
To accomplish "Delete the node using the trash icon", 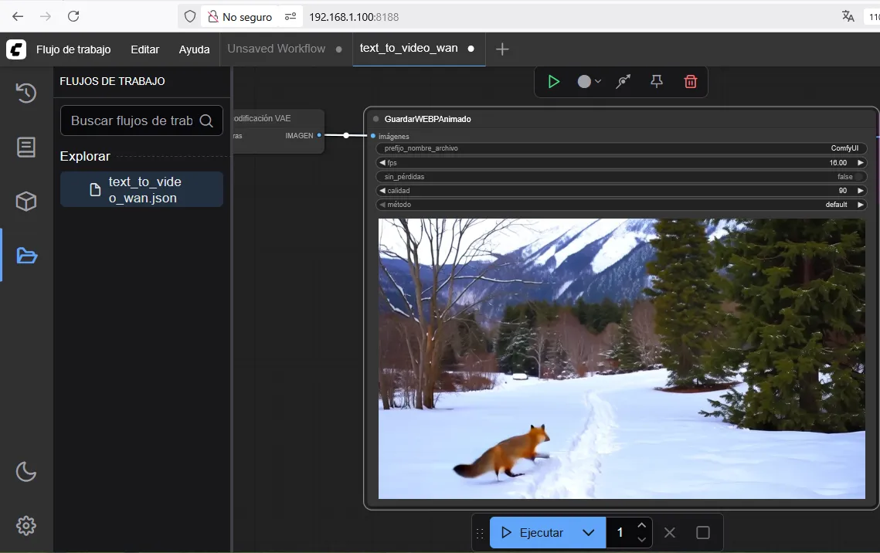I will 690,81.
